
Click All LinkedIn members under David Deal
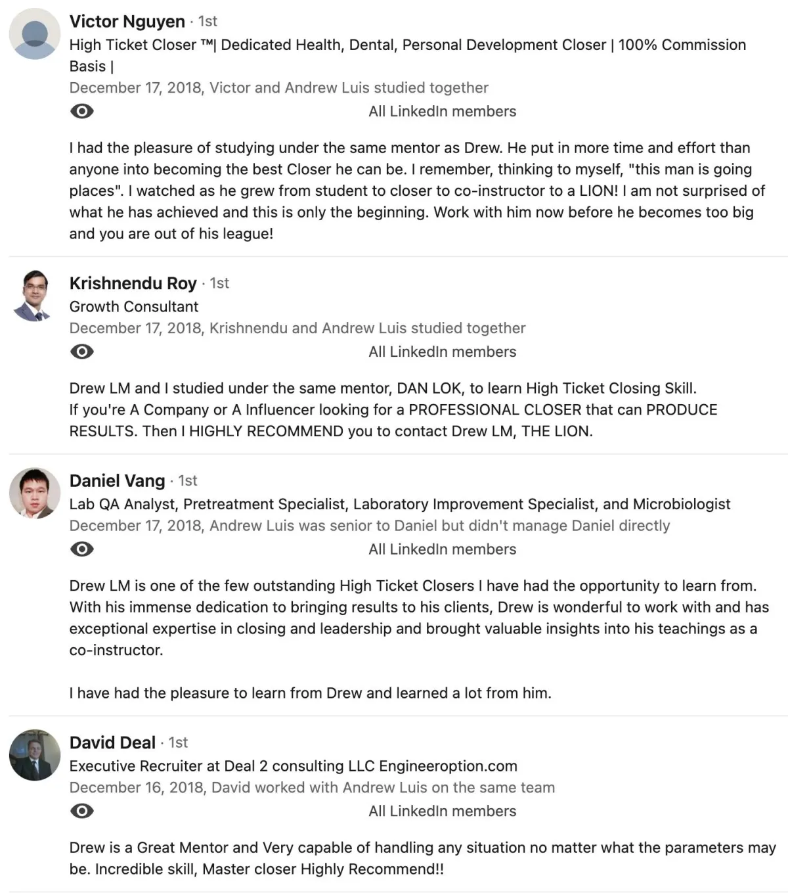coord(443,812)
